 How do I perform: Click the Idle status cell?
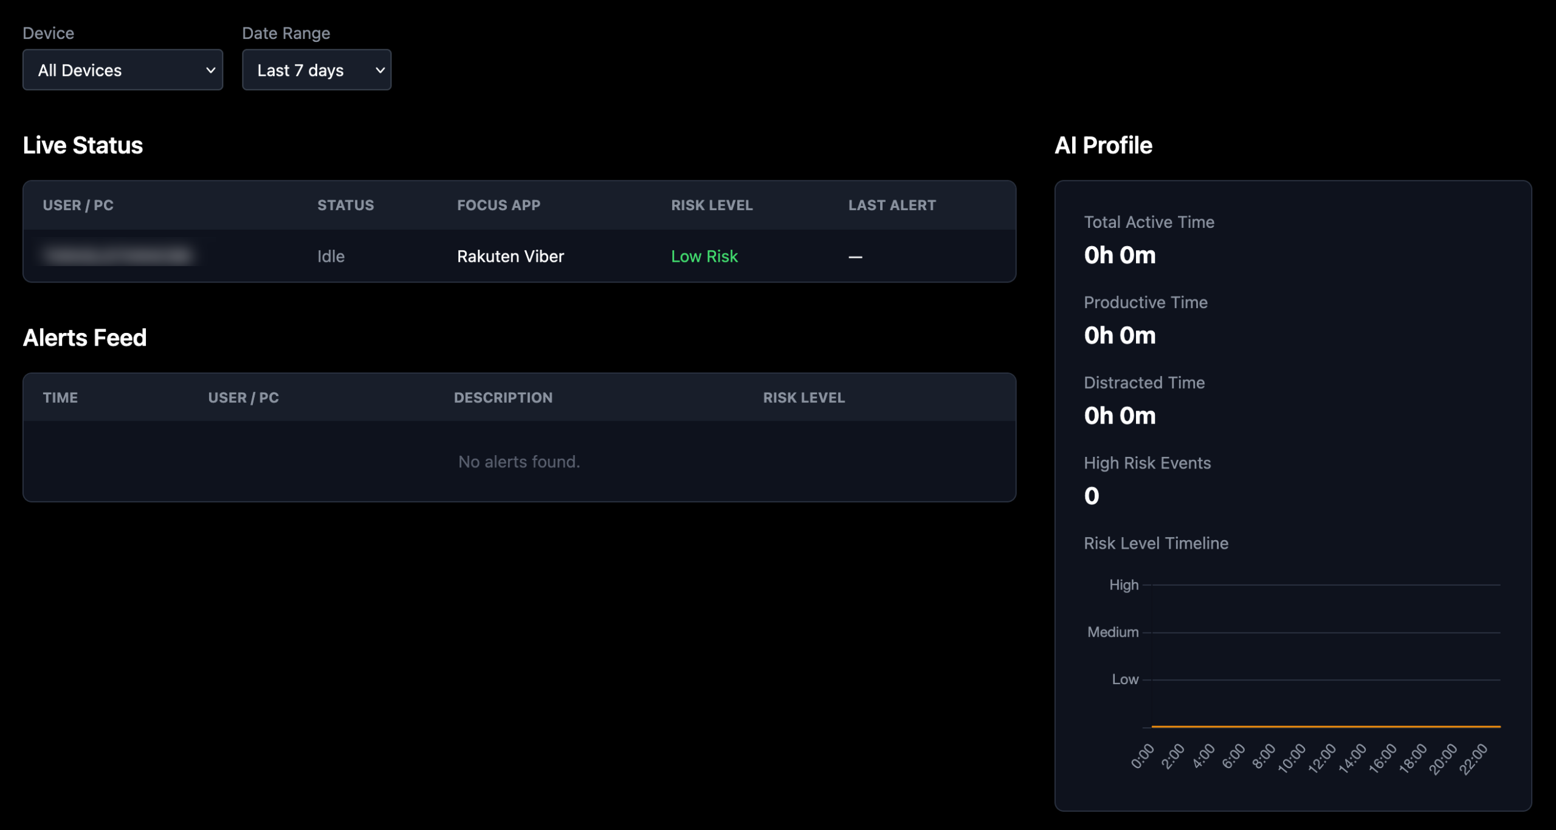331,256
